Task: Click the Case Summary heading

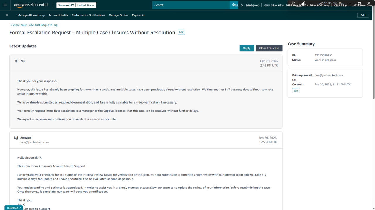Action: 301,44
